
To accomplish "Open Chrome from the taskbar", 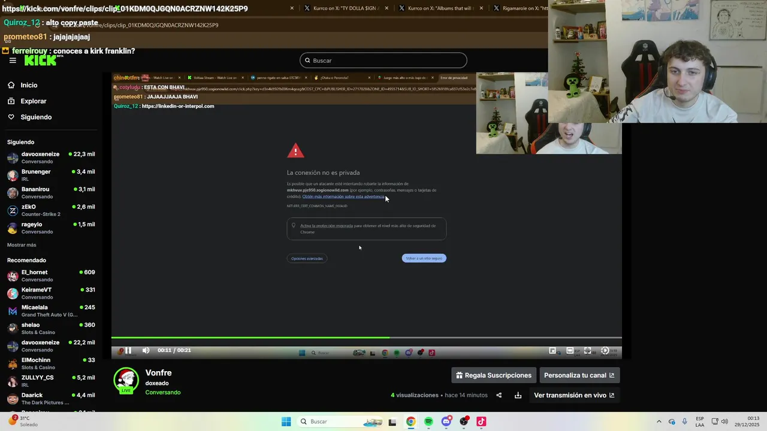I will tap(410, 421).
